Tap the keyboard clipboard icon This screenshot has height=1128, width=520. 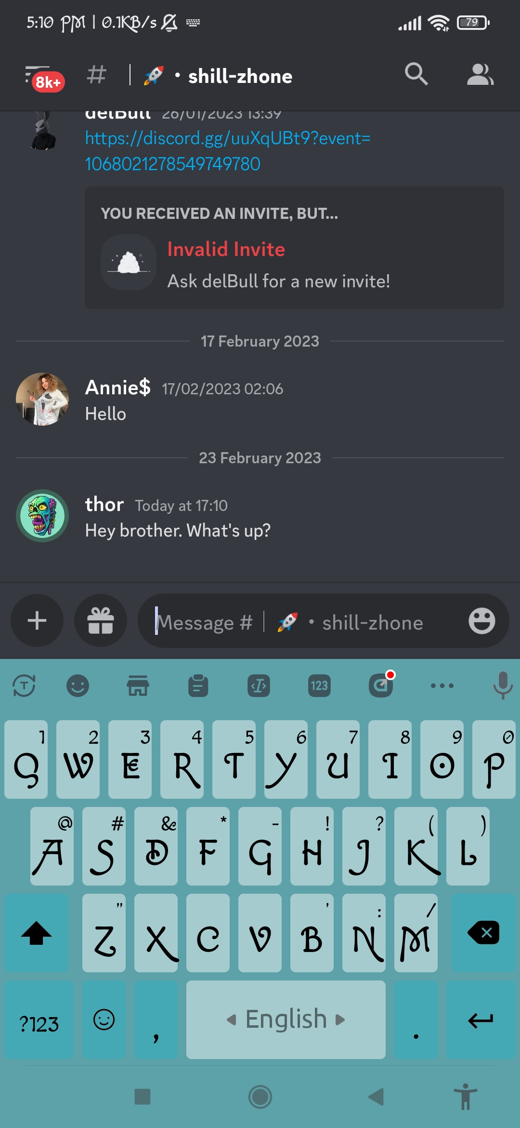(198, 685)
